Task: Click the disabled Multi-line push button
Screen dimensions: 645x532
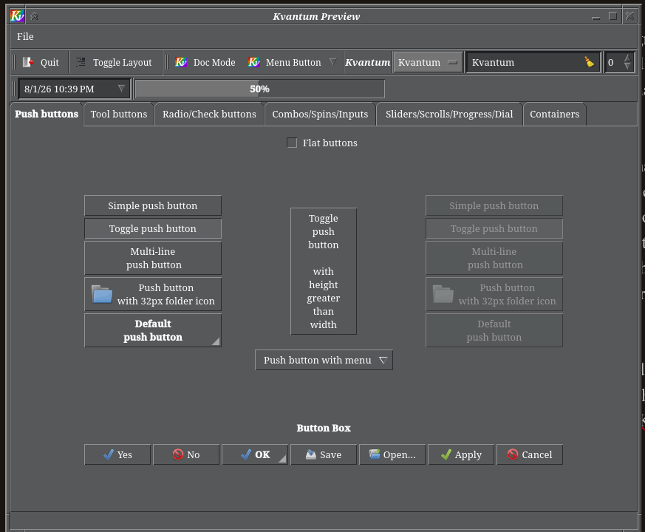Action: [x=494, y=258]
